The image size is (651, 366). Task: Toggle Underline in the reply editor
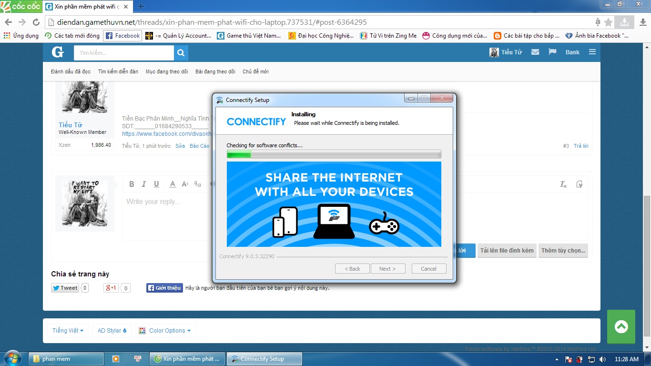(156, 184)
